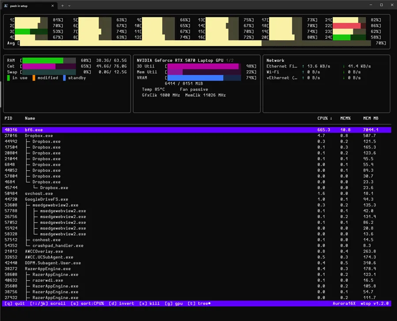
Task: Select the bf6.exe process row
Action: click(196, 130)
